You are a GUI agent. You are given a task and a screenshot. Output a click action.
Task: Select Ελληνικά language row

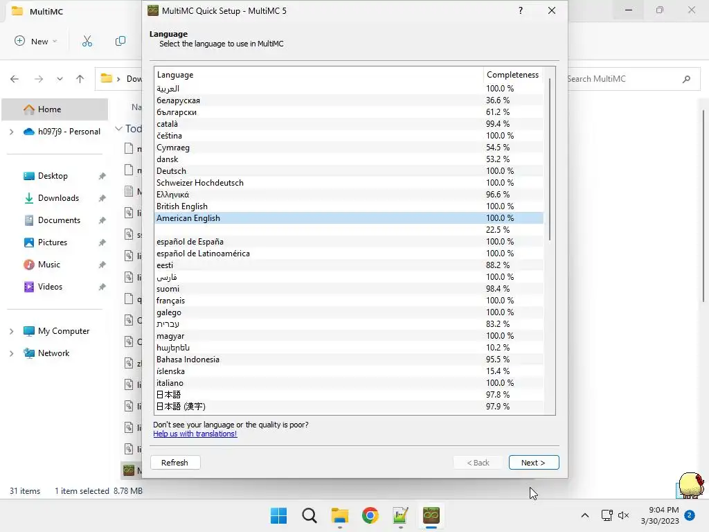tap(349, 195)
